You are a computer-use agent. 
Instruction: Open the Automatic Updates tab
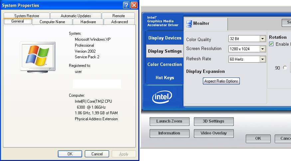pos(76,16)
